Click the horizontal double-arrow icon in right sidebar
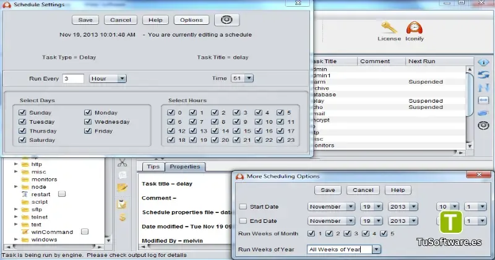Viewport: 495px width, 260px height. [x=483, y=100]
